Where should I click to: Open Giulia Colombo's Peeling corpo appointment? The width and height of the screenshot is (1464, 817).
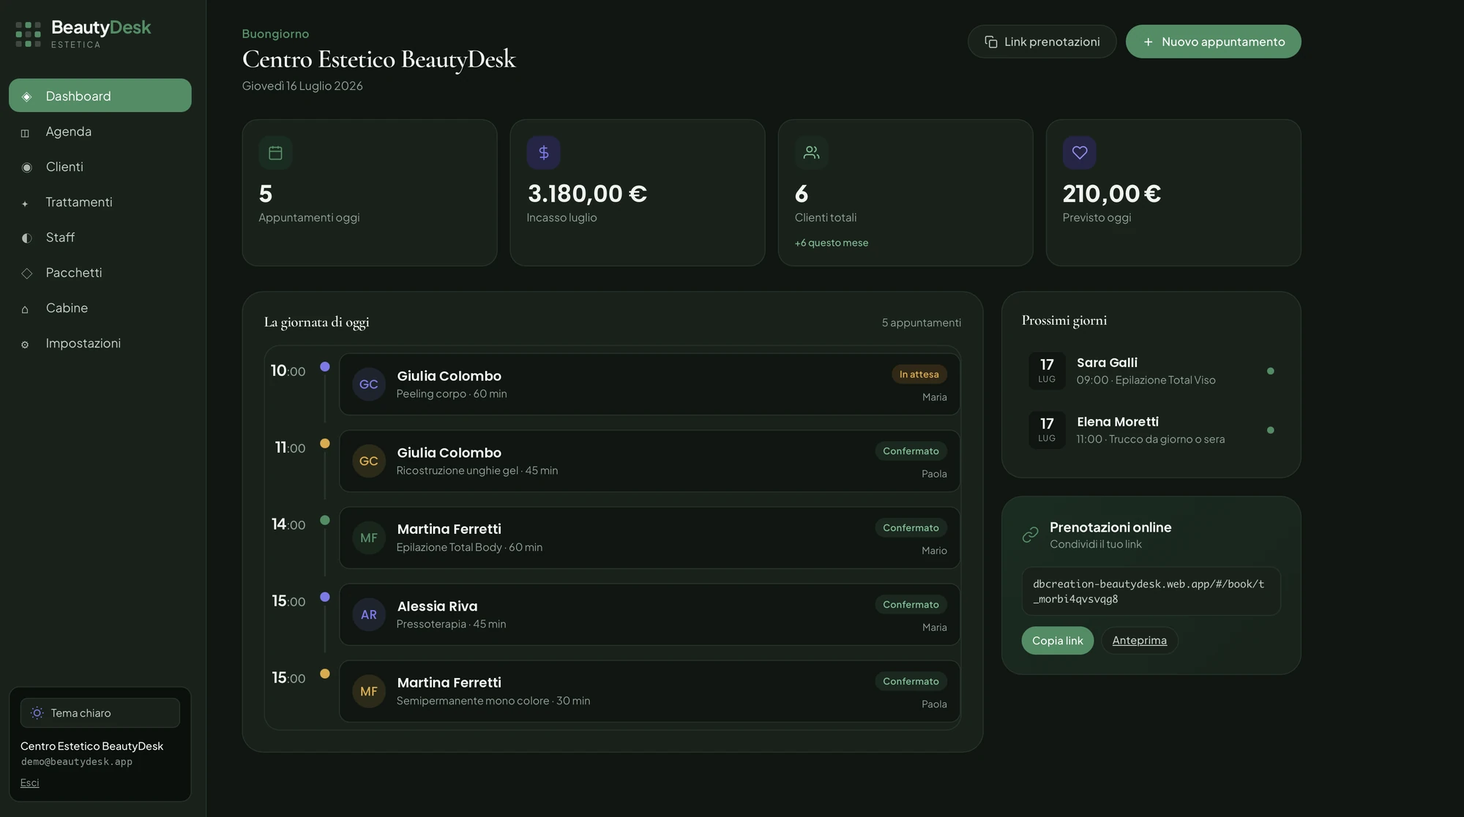(649, 385)
